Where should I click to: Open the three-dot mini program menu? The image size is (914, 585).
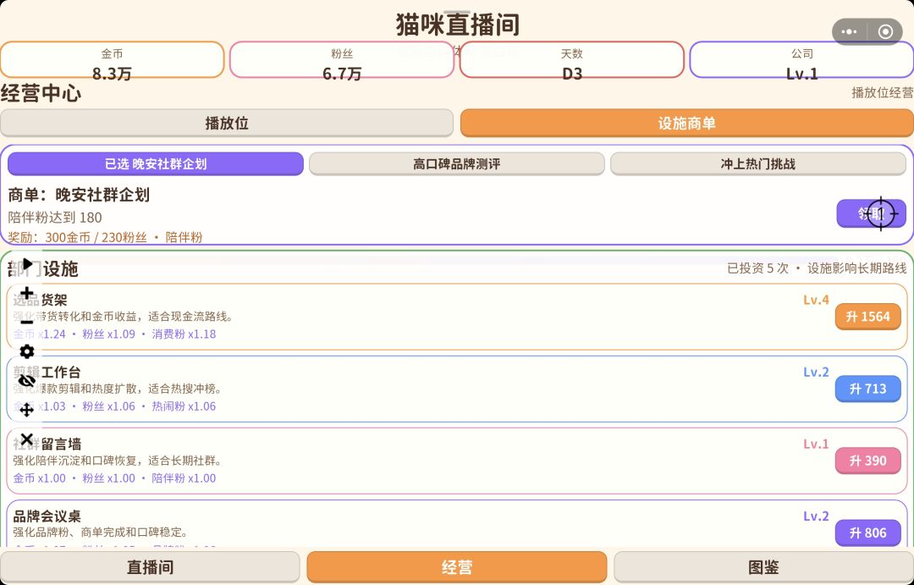850,31
